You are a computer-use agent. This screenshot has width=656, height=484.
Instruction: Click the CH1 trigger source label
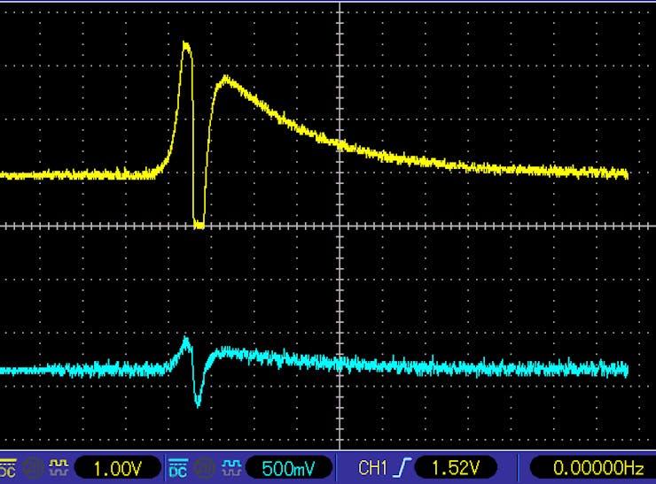[x=372, y=468]
